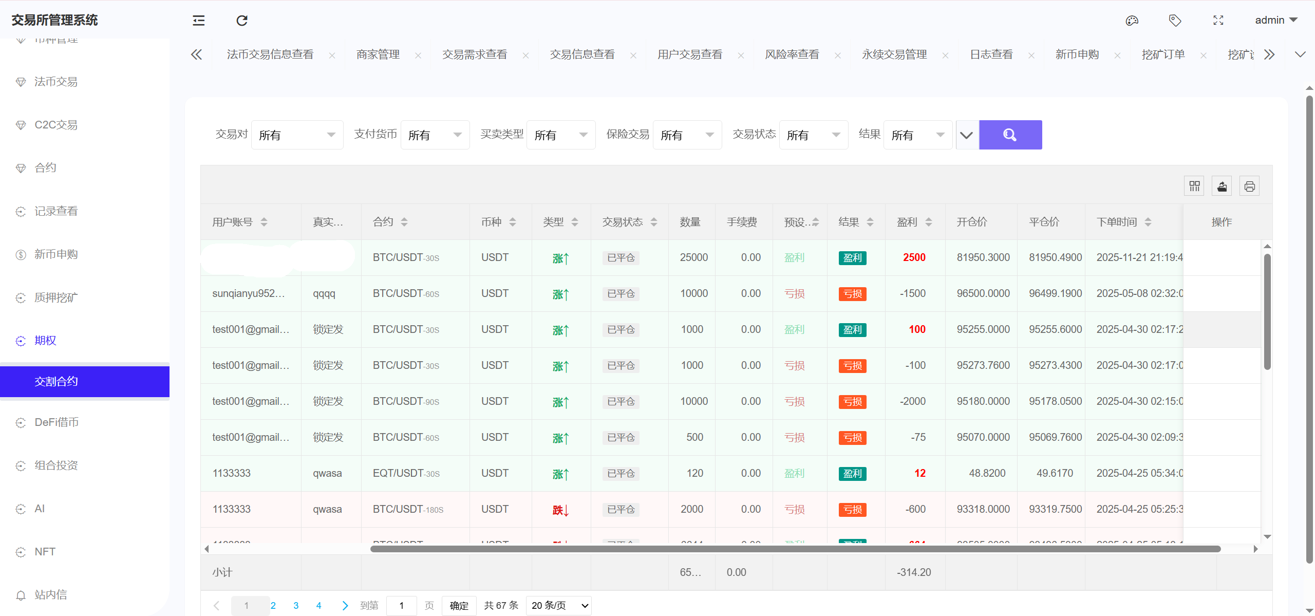Image resolution: width=1315 pixels, height=616 pixels.
Task: Collapse the sidebar menu icon
Action: (x=198, y=21)
